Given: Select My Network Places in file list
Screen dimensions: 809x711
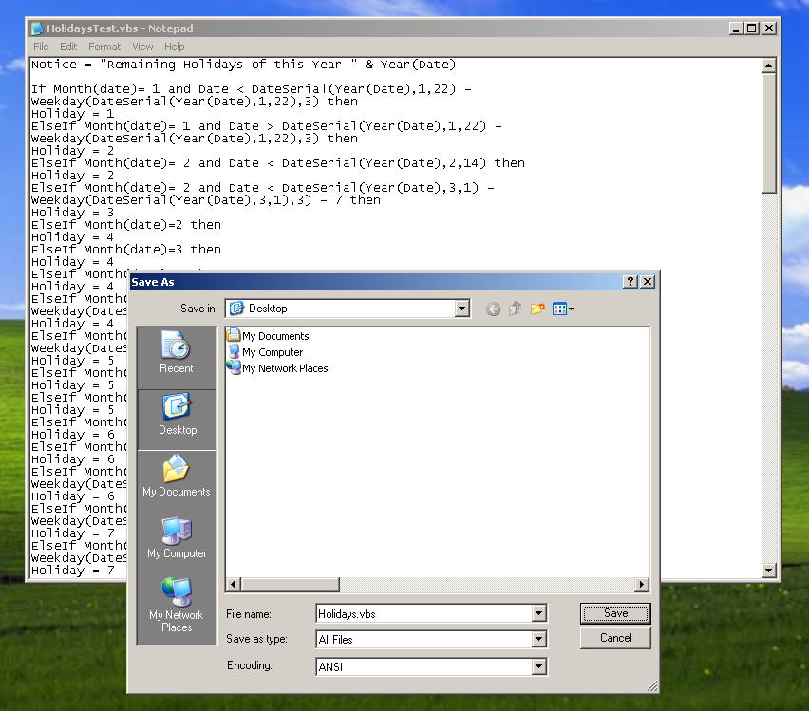Looking at the screenshot, I should [277, 368].
